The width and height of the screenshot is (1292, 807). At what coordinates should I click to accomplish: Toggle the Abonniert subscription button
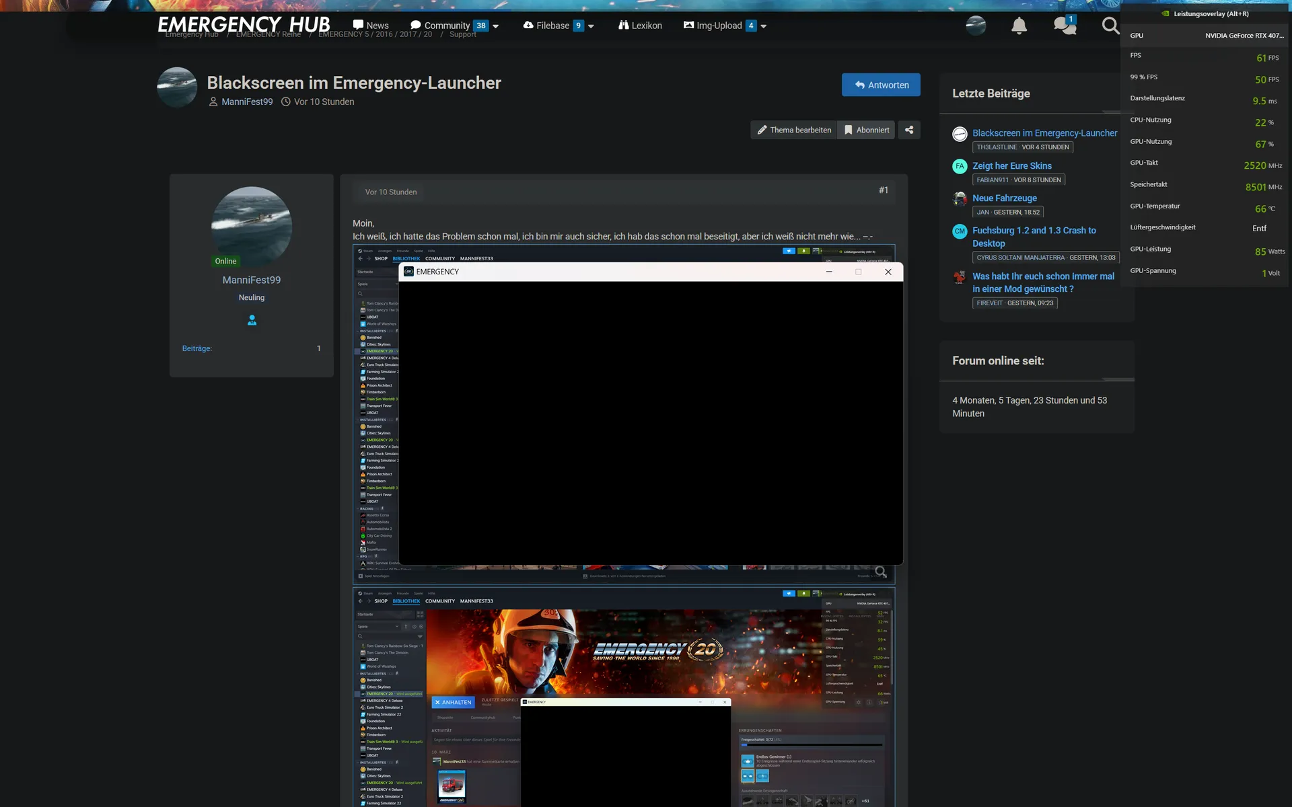click(866, 130)
